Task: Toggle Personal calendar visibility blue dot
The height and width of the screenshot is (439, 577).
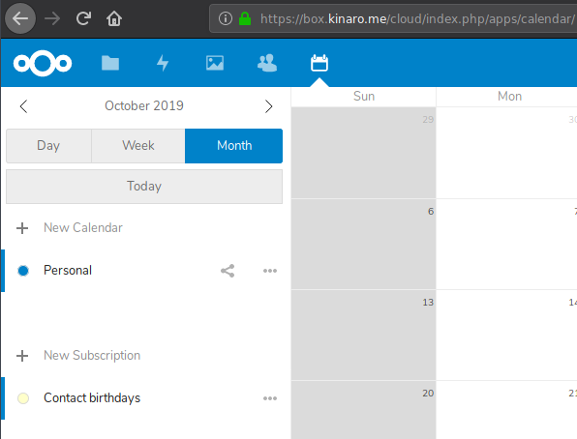Action: pyautogui.click(x=23, y=271)
